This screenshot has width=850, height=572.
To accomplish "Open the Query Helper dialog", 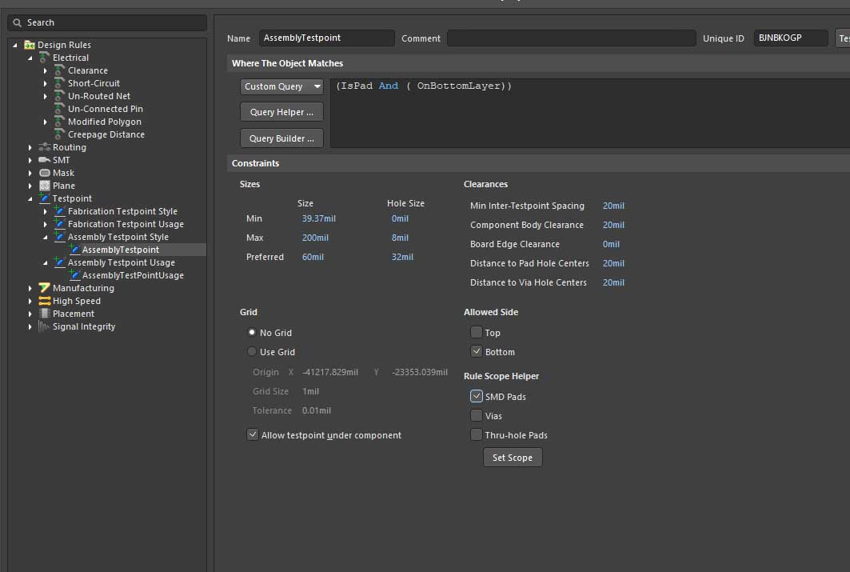I will click(x=281, y=112).
